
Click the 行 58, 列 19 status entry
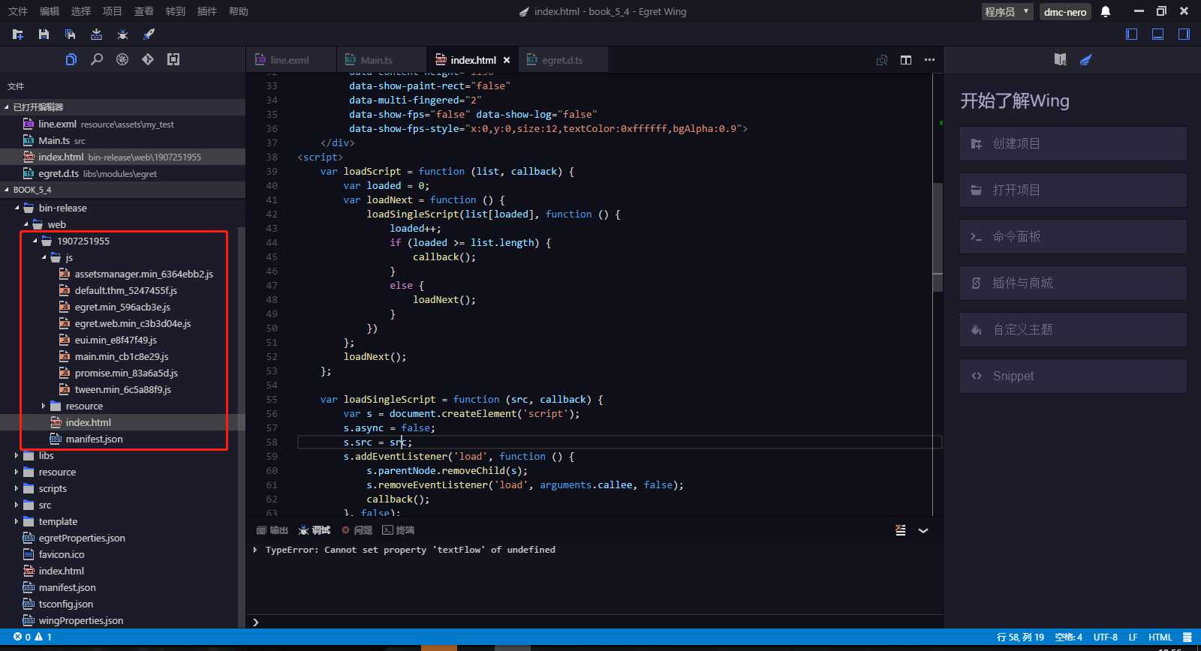pos(1020,637)
